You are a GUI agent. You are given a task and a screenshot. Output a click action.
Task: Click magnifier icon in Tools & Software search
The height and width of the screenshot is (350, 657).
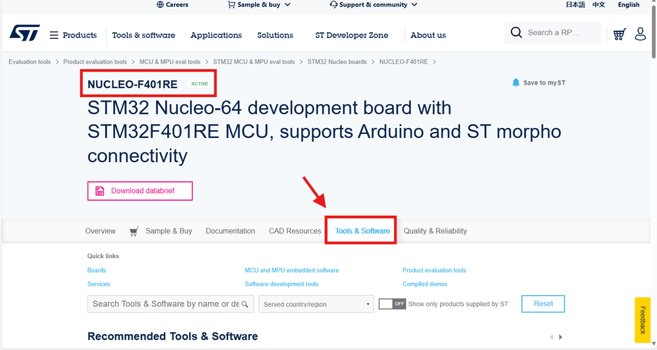245,305
